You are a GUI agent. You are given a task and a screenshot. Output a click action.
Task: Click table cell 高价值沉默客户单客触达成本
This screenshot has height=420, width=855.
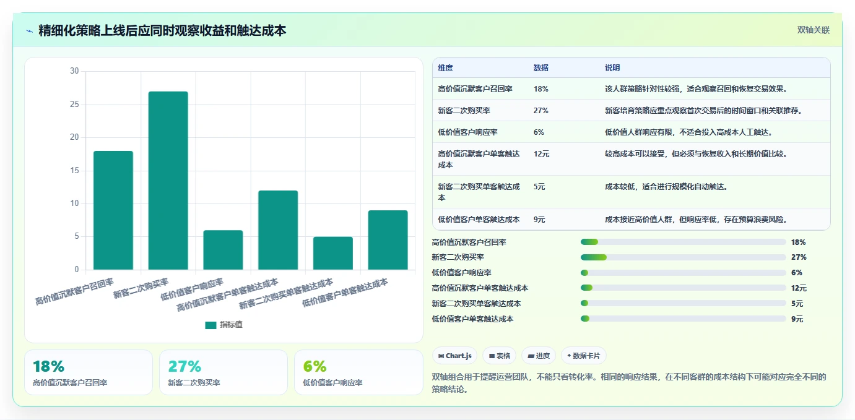pos(479,160)
